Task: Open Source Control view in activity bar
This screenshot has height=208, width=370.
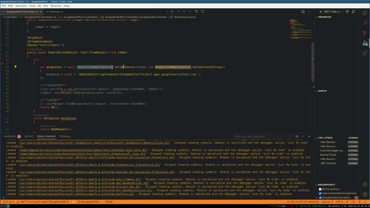Action: coord(365,33)
